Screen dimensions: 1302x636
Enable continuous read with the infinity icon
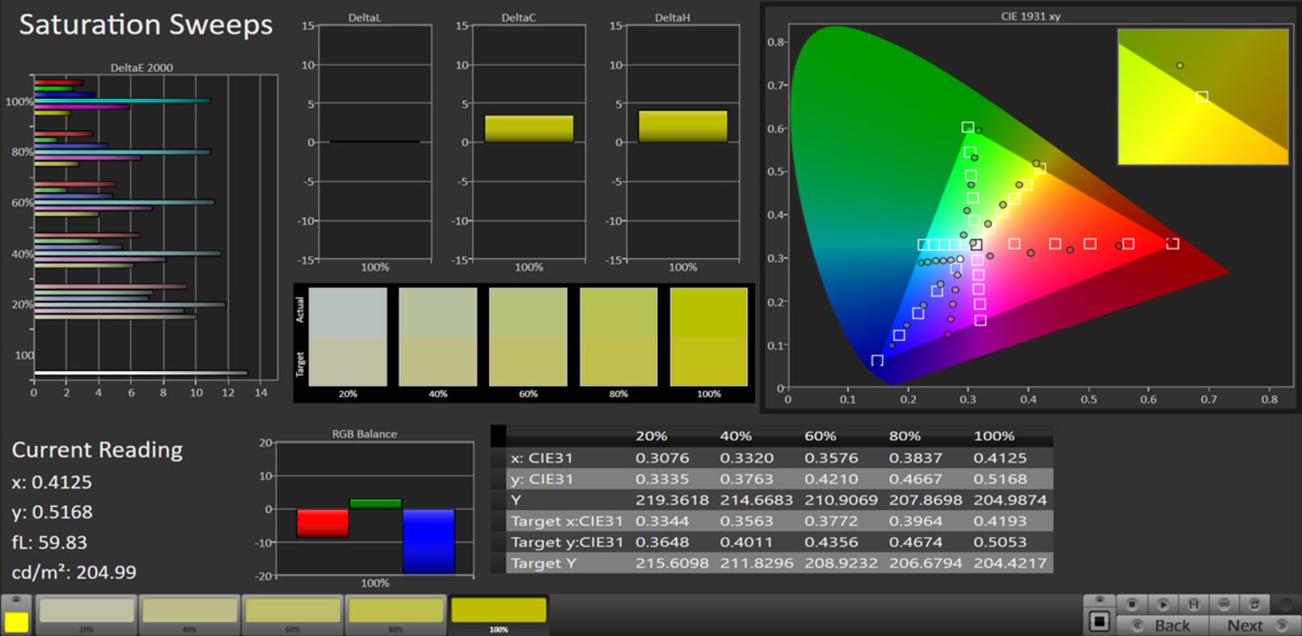click(x=1225, y=604)
